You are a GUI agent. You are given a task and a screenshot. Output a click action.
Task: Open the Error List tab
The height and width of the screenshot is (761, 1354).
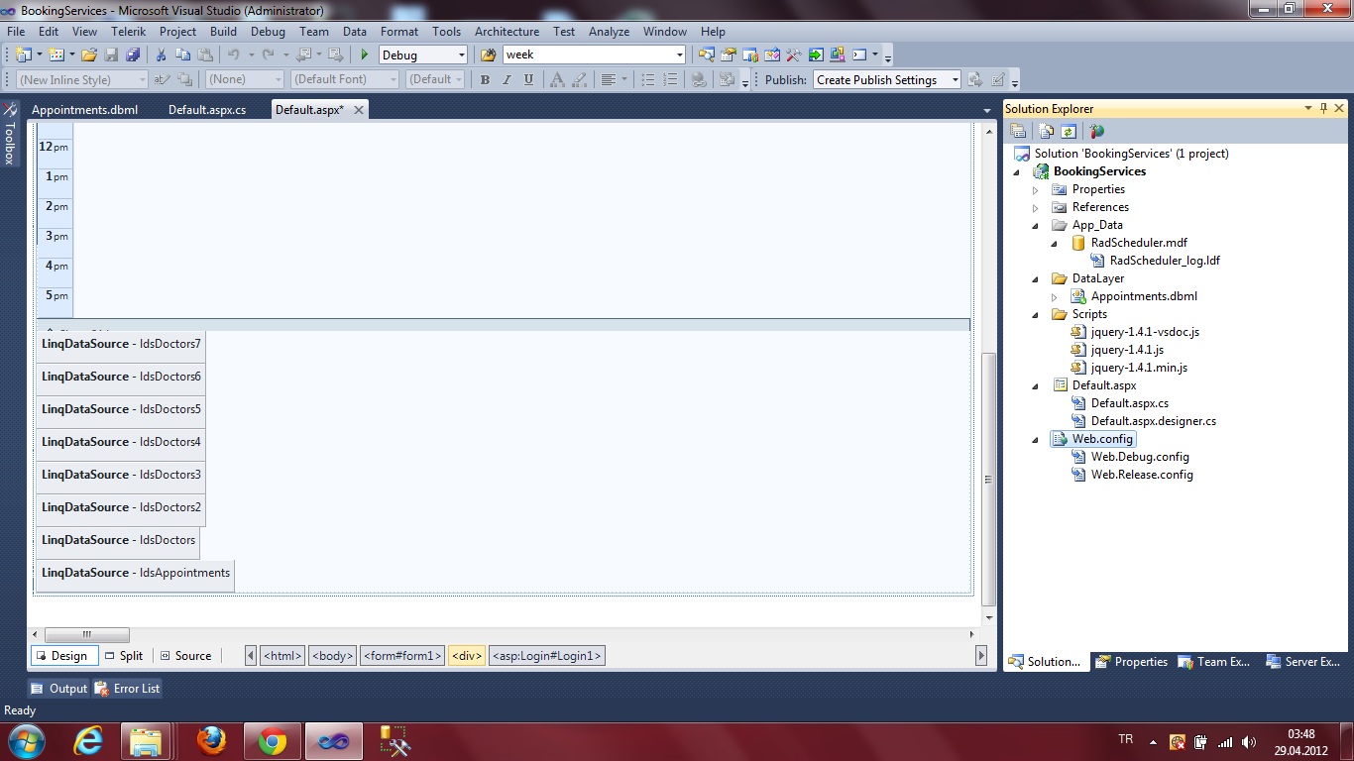[x=128, y=689]
